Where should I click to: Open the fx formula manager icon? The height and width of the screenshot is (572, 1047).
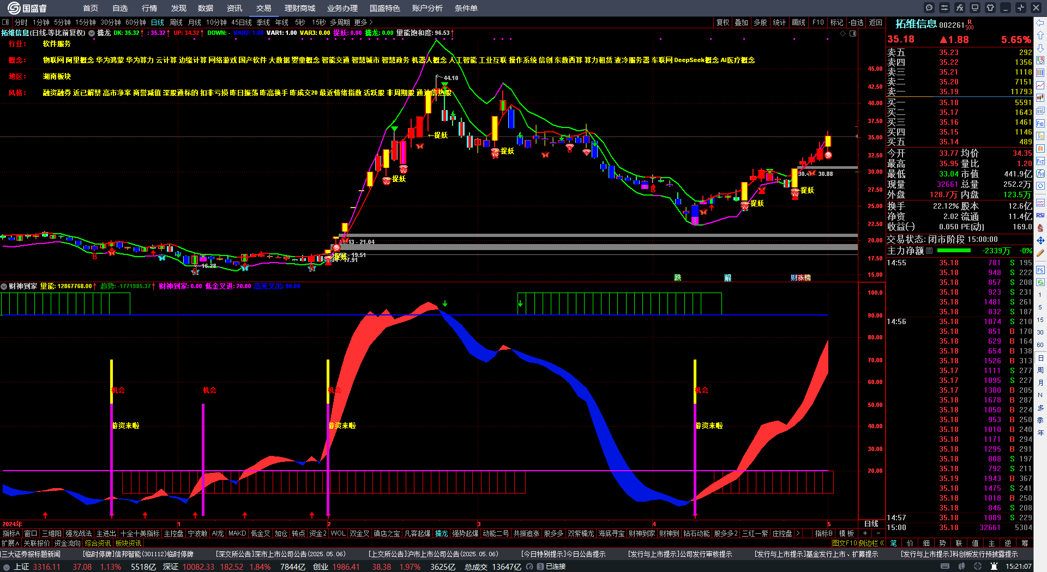click(960, 8)
